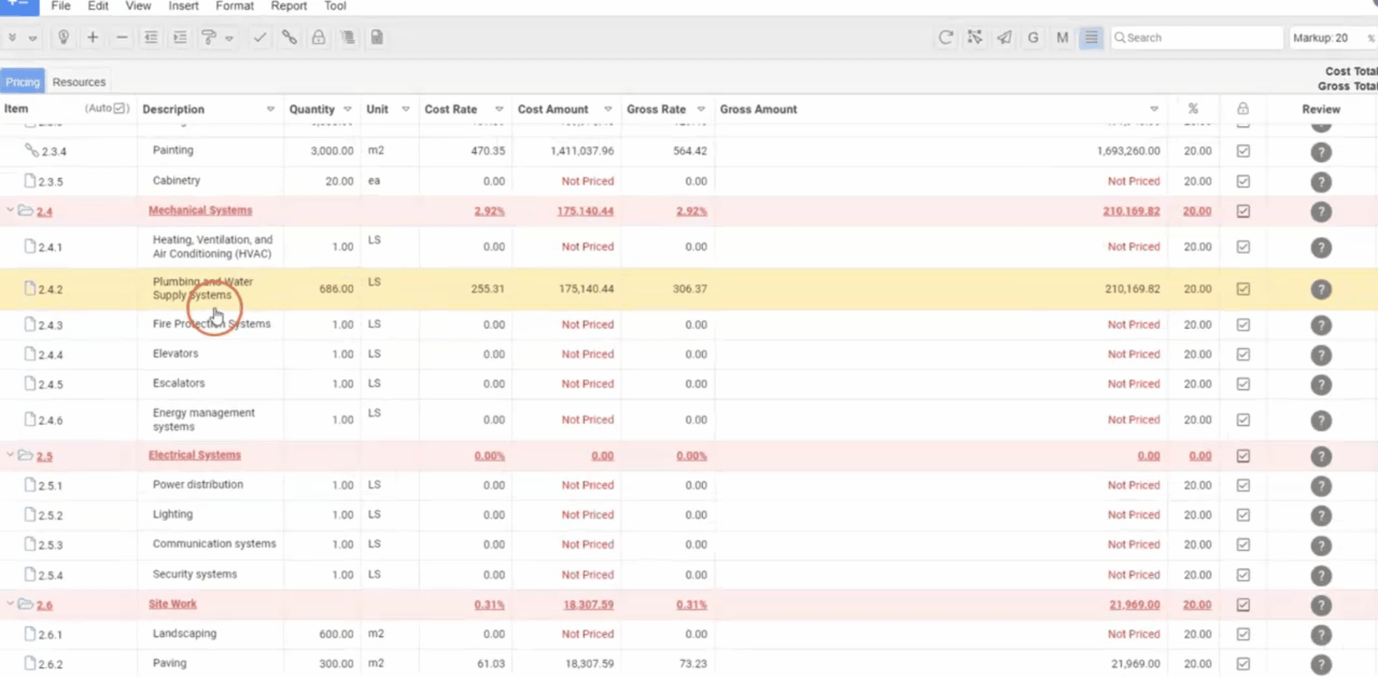The height and width of the screenshot is (677, 1378).
Task: Click the paper plane send icon
Action: [1004, 38]
